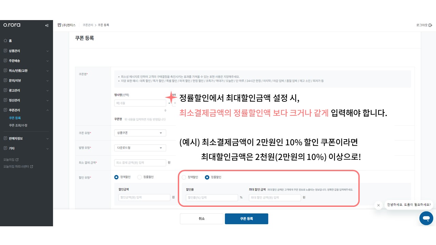Click the 최대 할인 금액(원) input field
Screen dimensions: 436x245
(275, 197)
